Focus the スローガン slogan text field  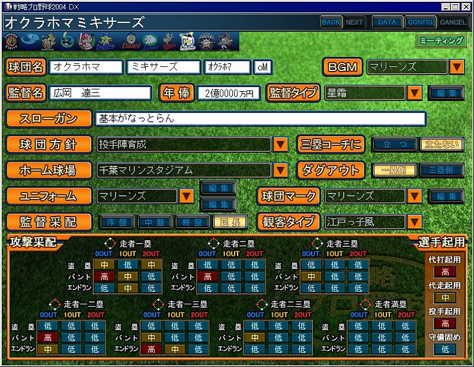261,118
